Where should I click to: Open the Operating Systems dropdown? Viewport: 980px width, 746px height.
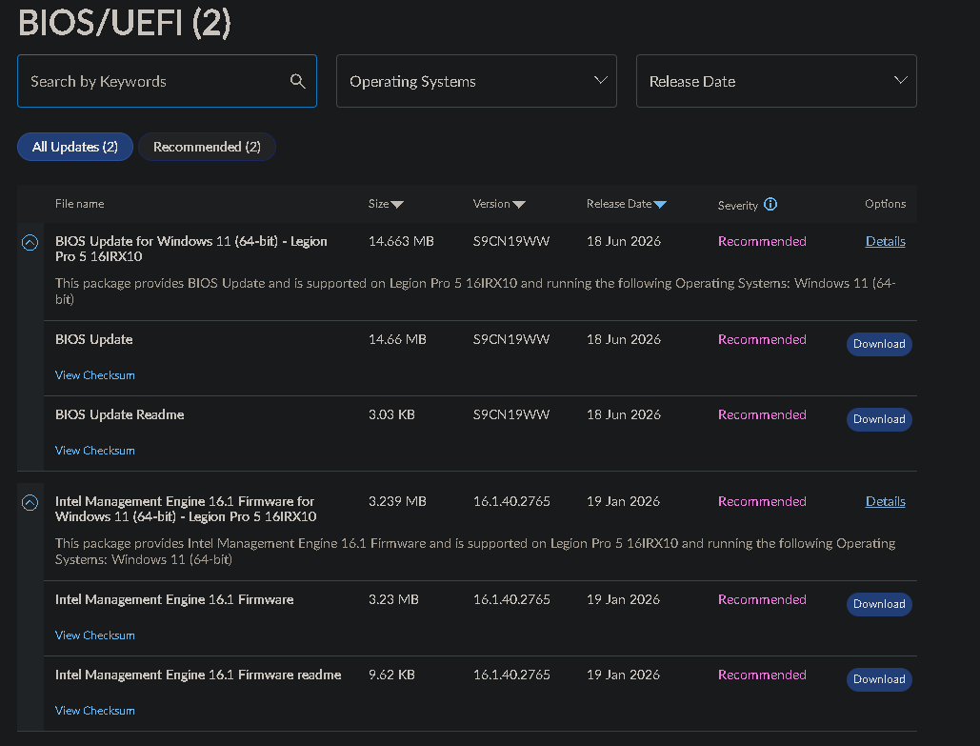[x=476, y=81]
